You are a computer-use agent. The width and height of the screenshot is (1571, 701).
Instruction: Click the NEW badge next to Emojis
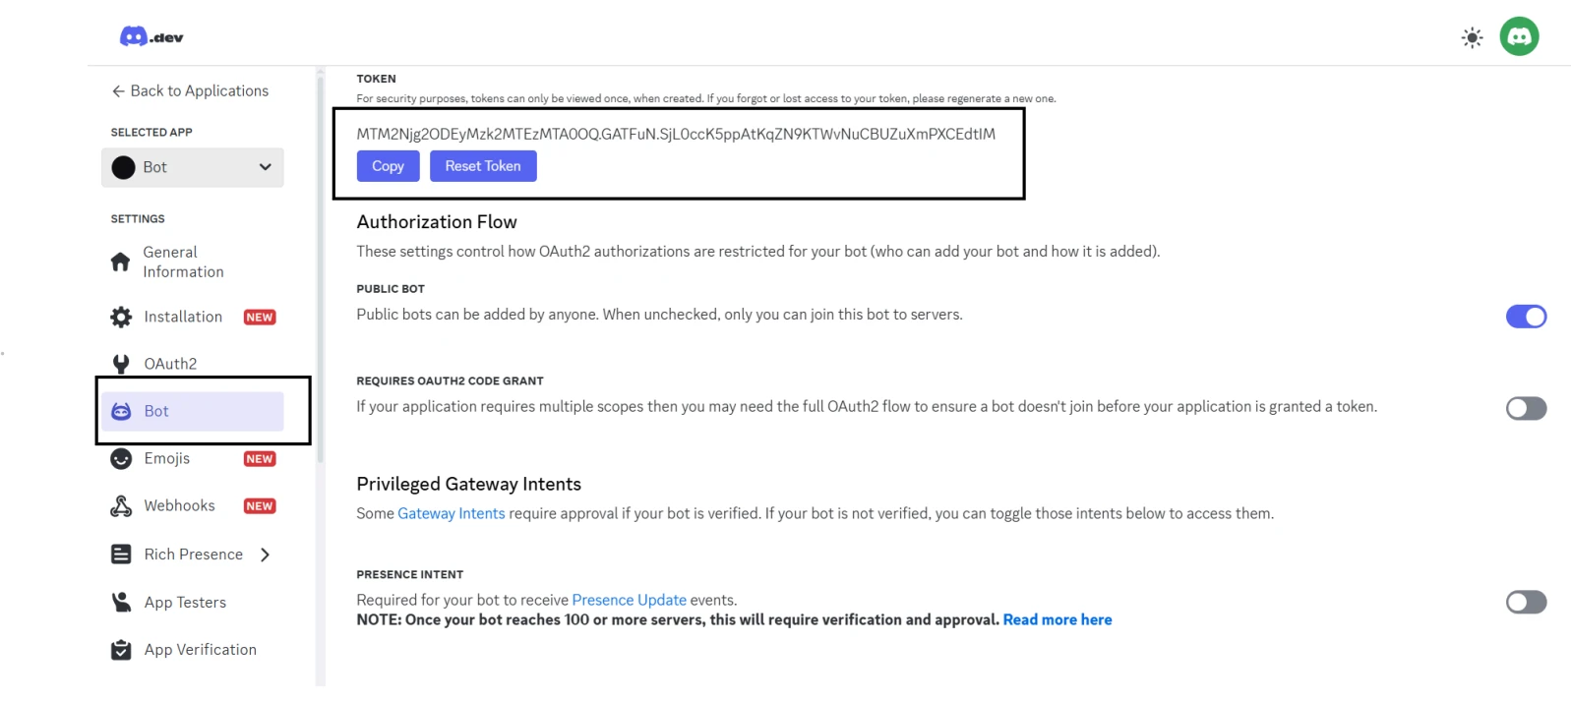tap(260, 458)
